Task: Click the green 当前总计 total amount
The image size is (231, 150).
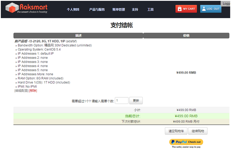Action: point(186,116)
